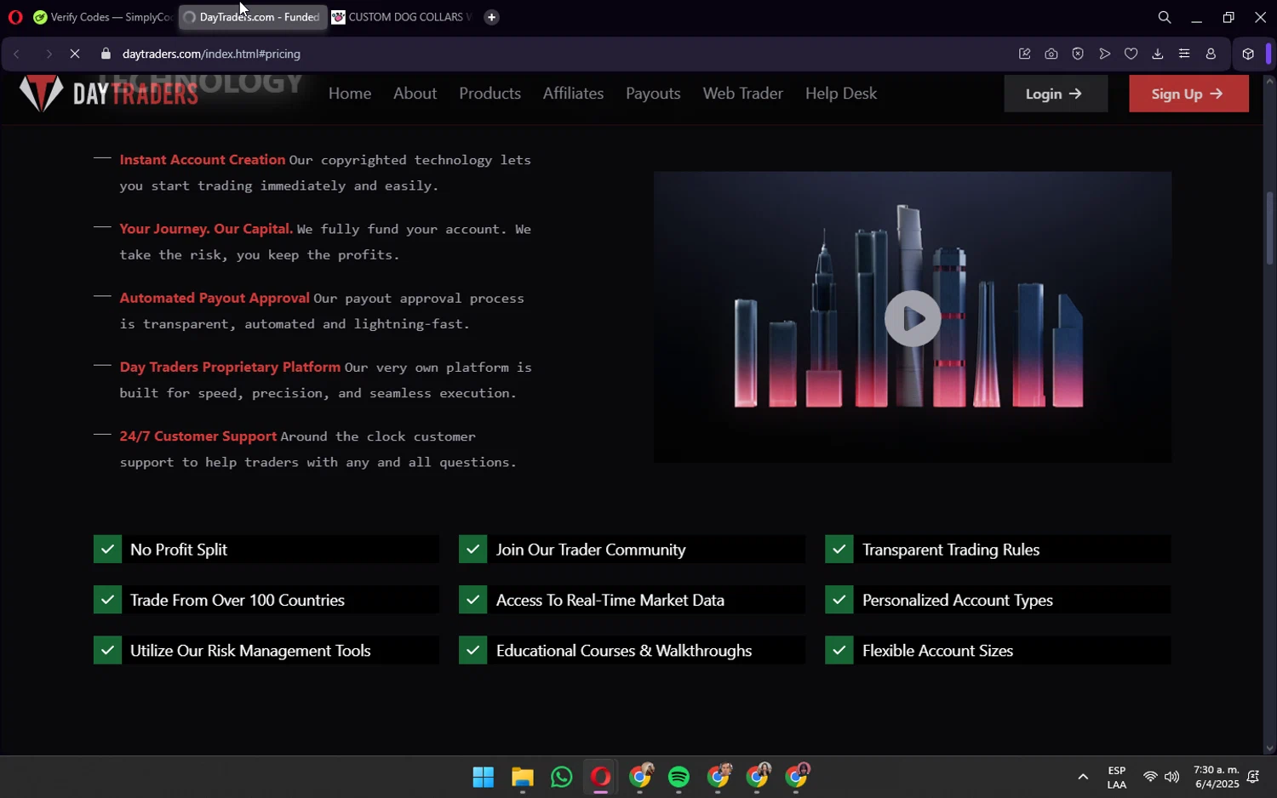Bookmark this page with the heart icon
This screenshot has height=798, width=1277.
1131,54
